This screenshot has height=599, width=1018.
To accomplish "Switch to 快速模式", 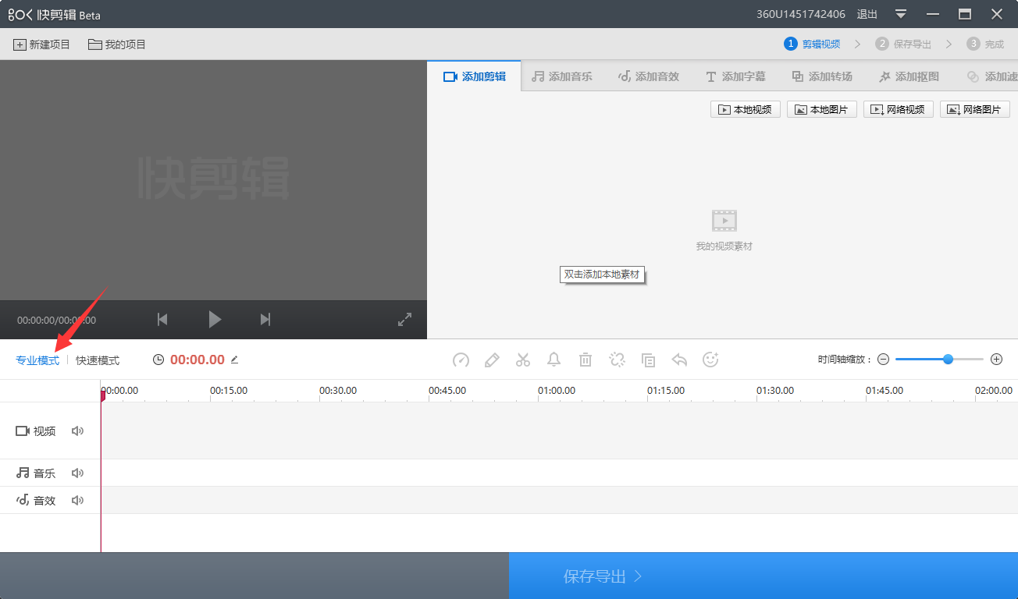I will point(98,360).
